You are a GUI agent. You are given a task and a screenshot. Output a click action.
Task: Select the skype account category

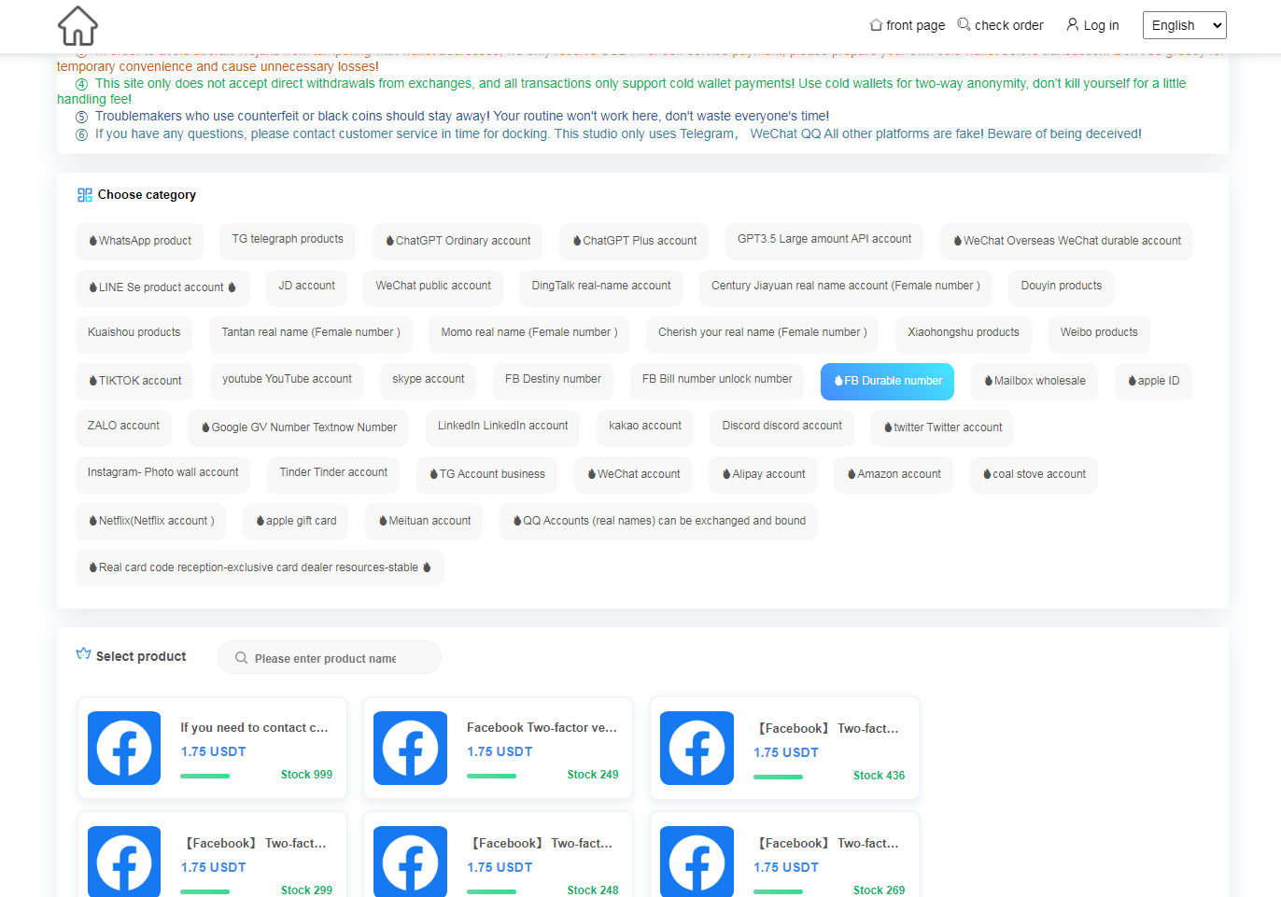click(x=428, y=379)
